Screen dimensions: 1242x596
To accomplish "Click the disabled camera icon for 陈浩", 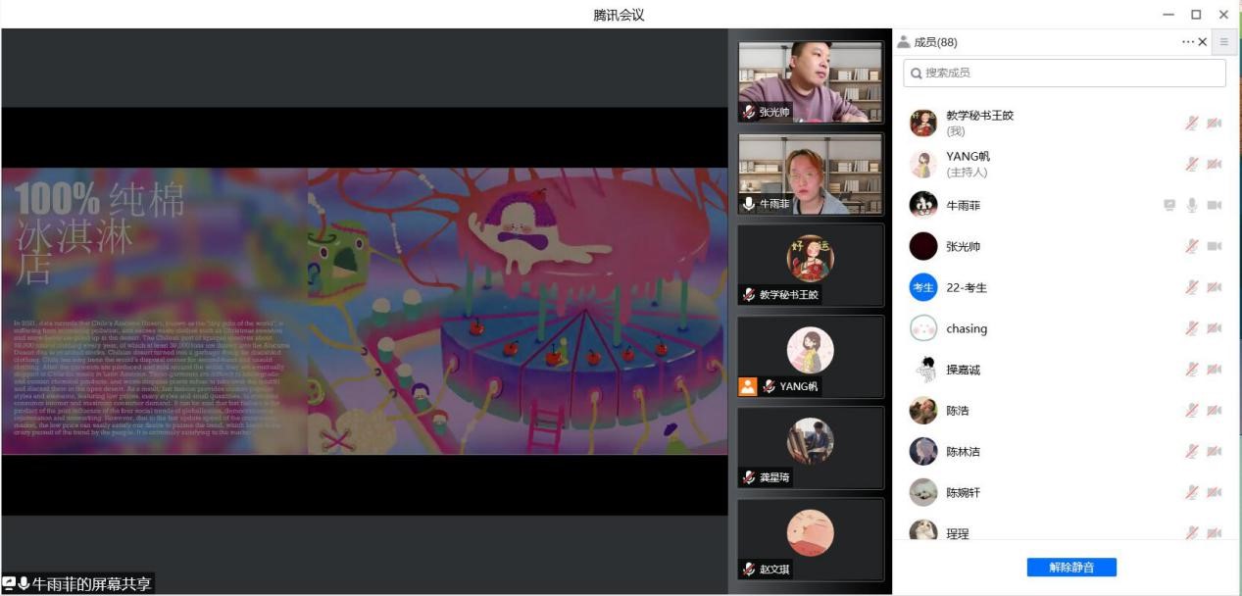I will (1215, 411).
